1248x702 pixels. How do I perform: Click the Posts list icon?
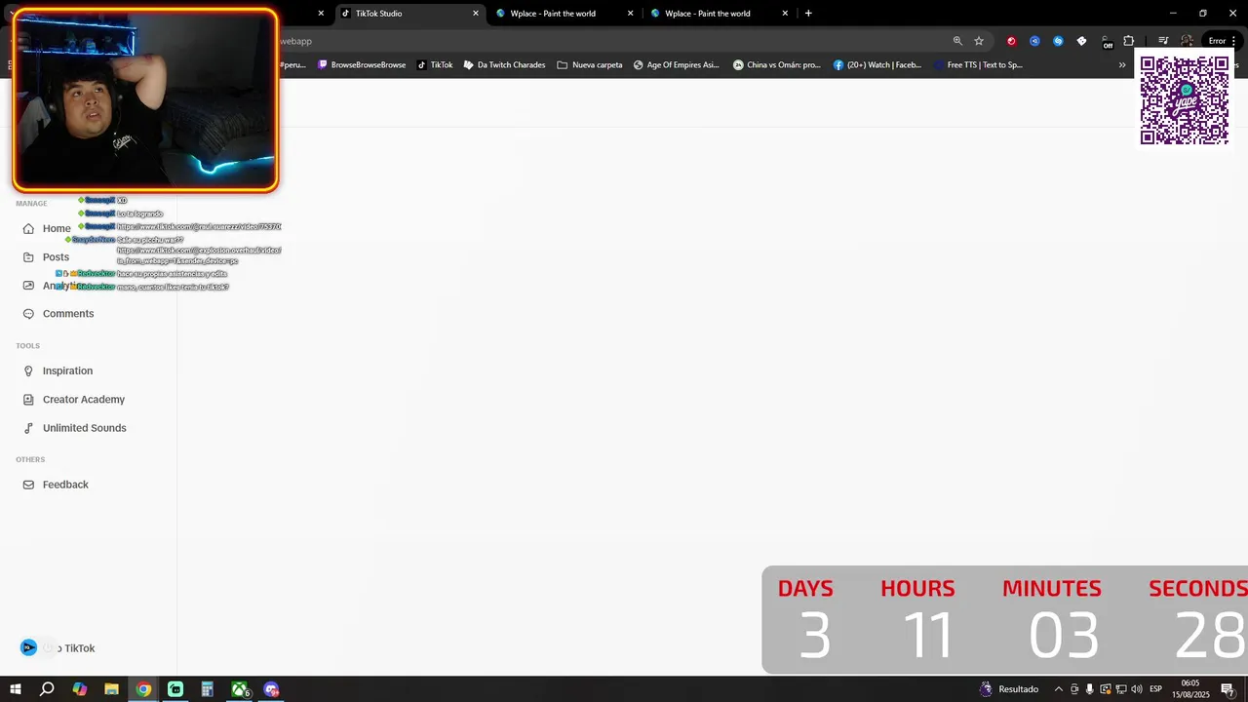[28, 257]
